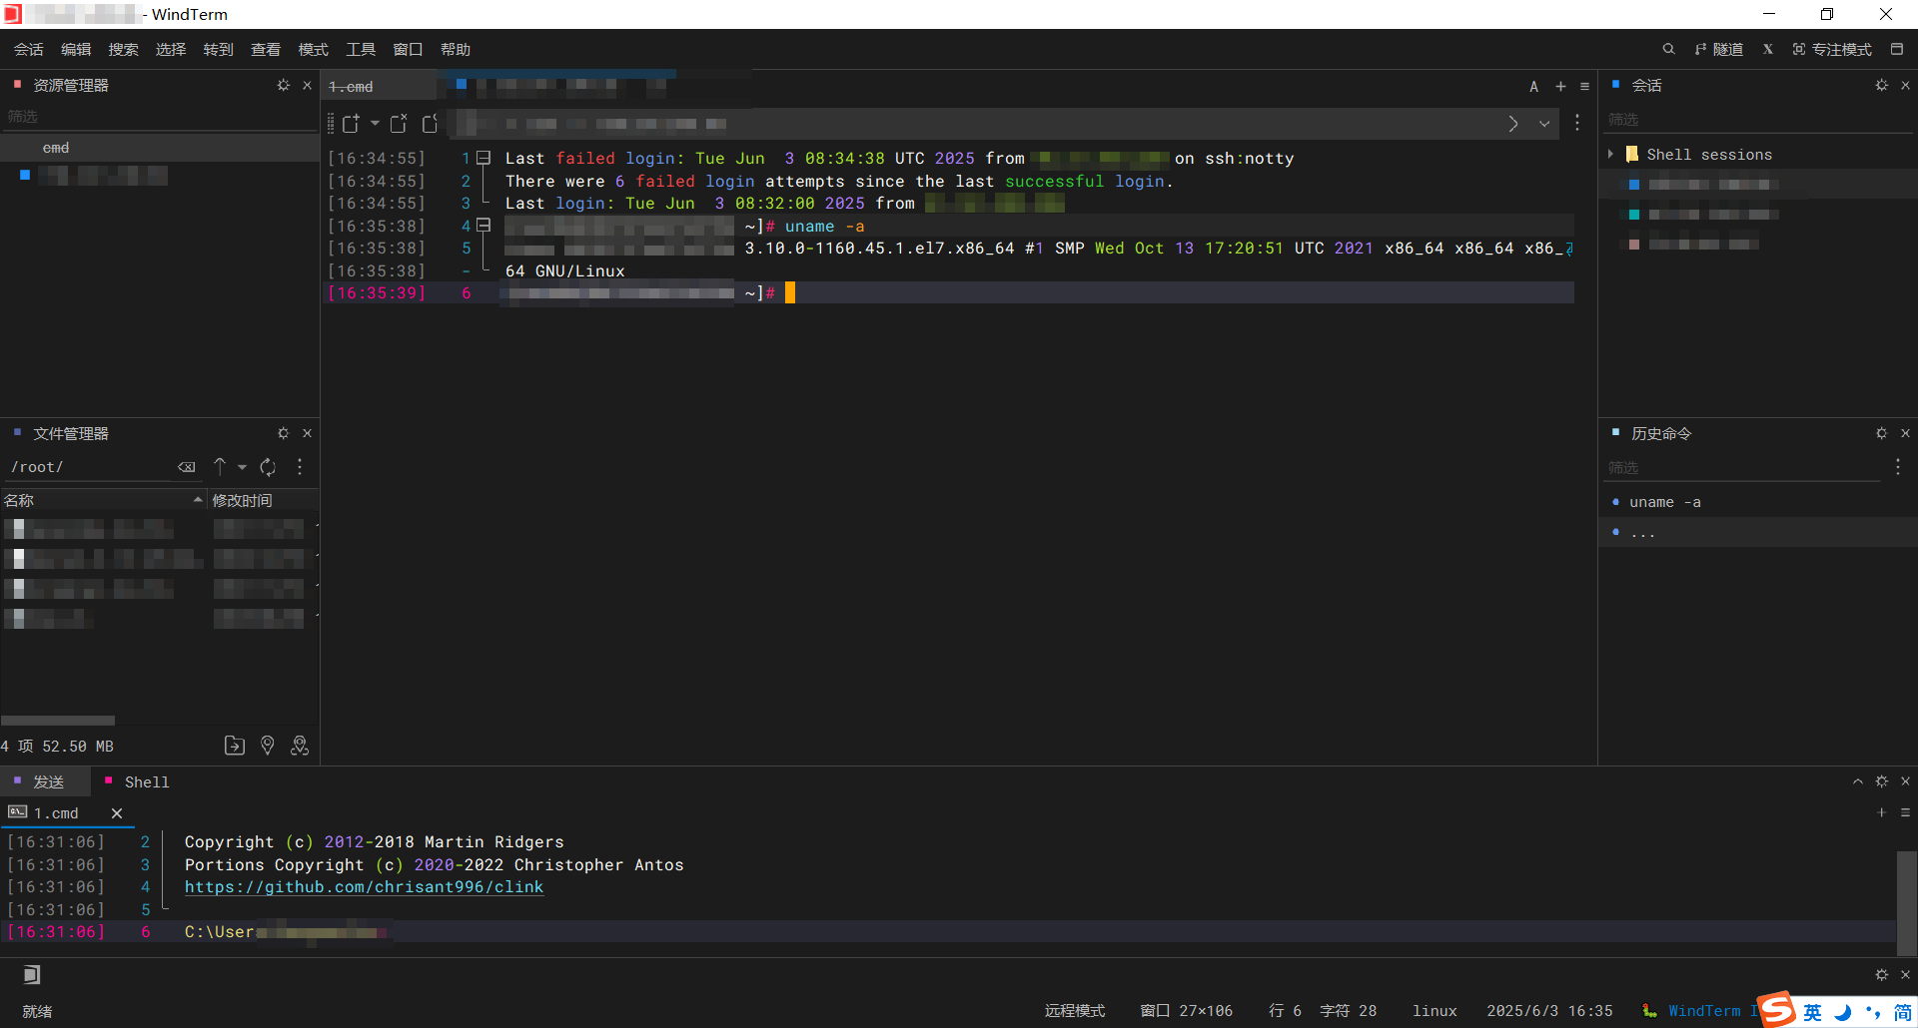
Task: Select uname -a in history commands
Action: 1758,502
